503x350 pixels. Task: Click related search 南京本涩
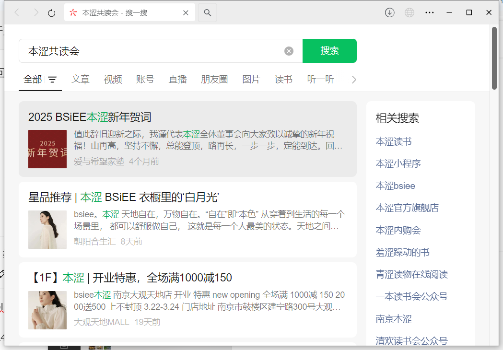(x=394, y=319)
